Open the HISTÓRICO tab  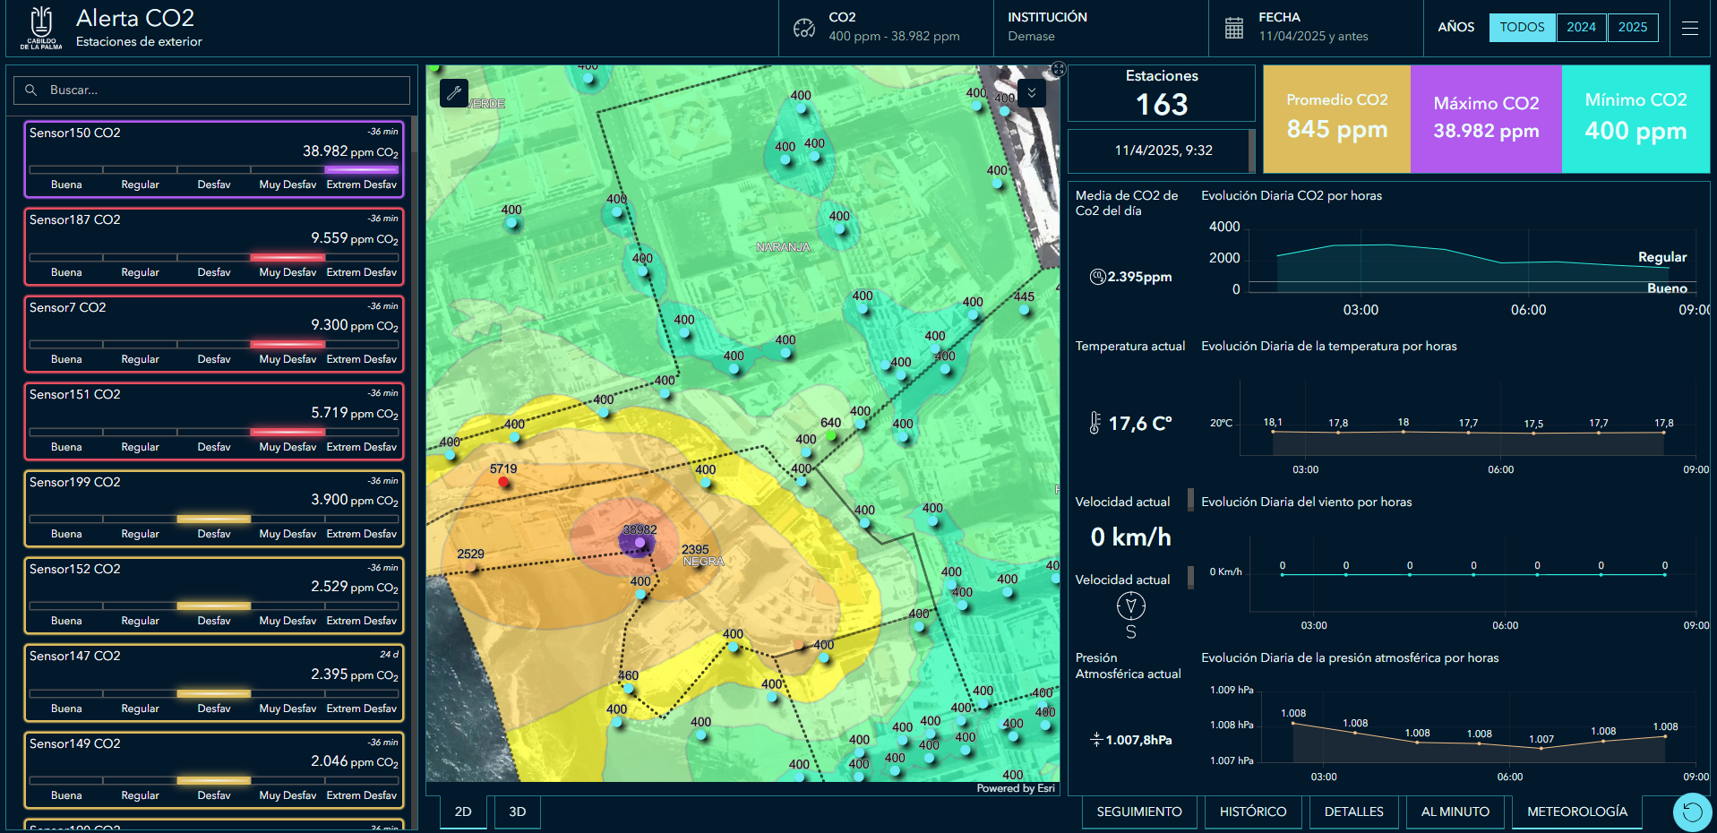coord(1253,812)
